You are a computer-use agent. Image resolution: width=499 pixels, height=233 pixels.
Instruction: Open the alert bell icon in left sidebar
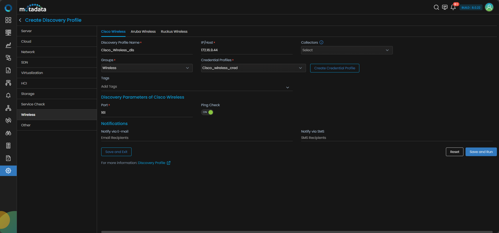click(8, 95)
